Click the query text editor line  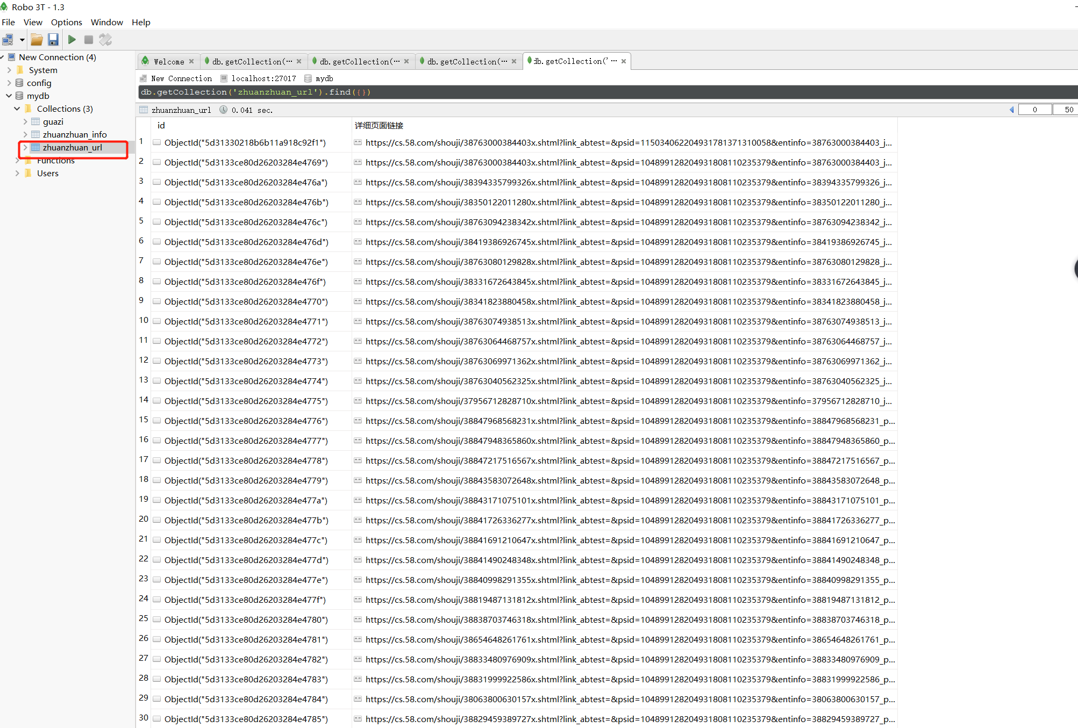[x=608, y=92]
